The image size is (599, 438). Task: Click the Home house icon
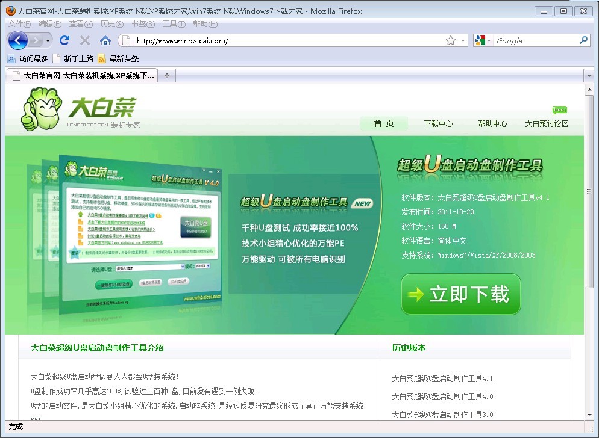(x=105, y=40)
